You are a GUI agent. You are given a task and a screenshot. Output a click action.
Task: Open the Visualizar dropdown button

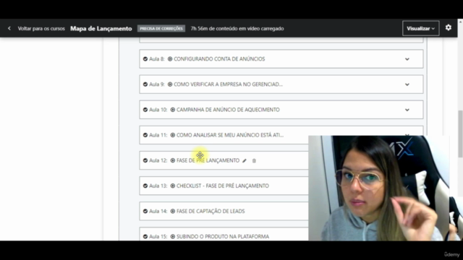coord(420,28)
